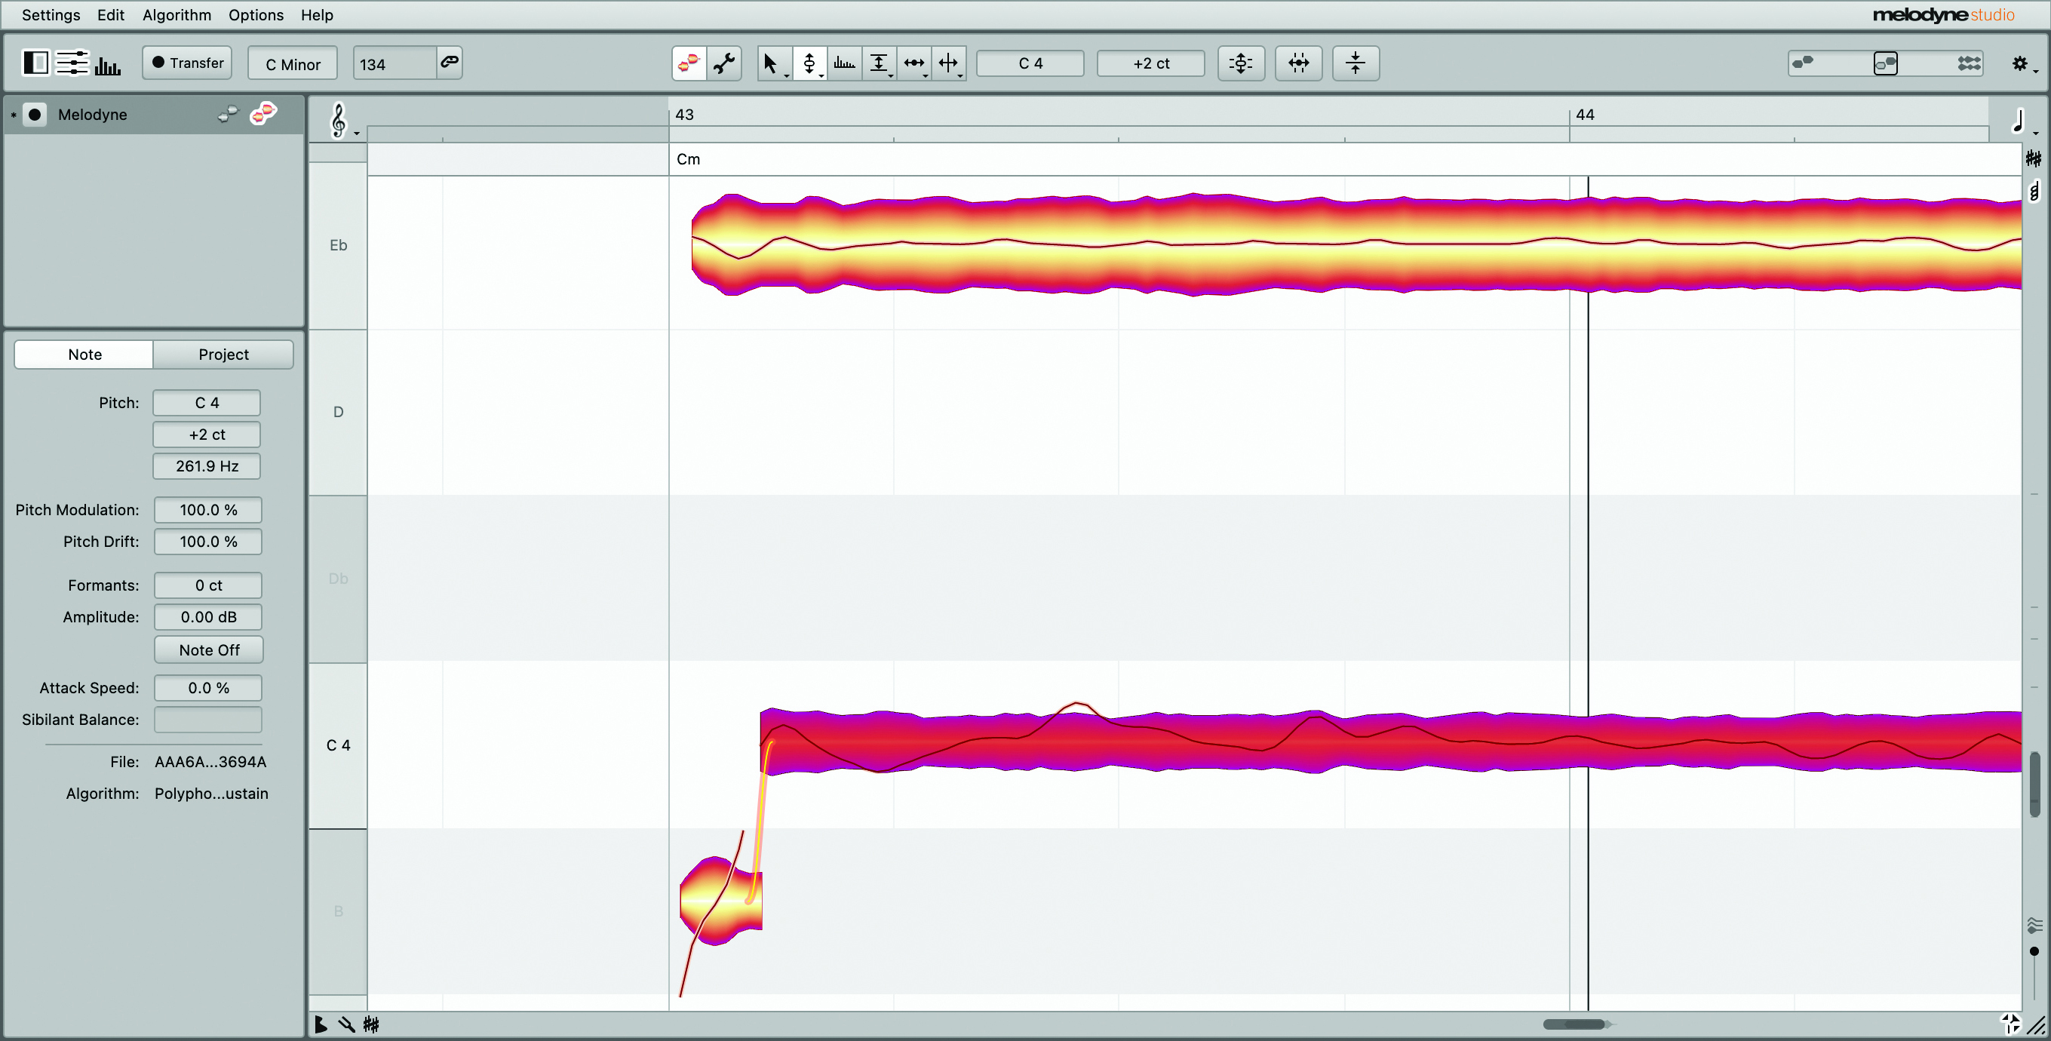Click the 261.9 Hz frequency field
2051x1041 pixels.
pyautogui.click(x=206, y=466)
